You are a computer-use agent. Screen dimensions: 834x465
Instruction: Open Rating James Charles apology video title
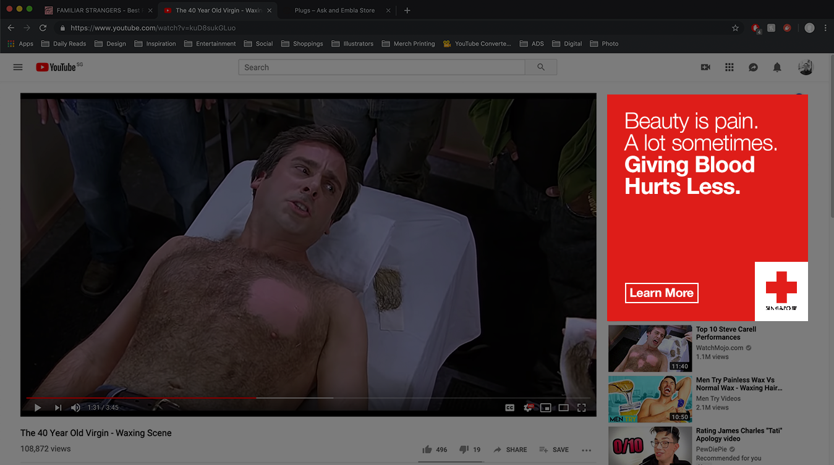click(x=739, y=435)
